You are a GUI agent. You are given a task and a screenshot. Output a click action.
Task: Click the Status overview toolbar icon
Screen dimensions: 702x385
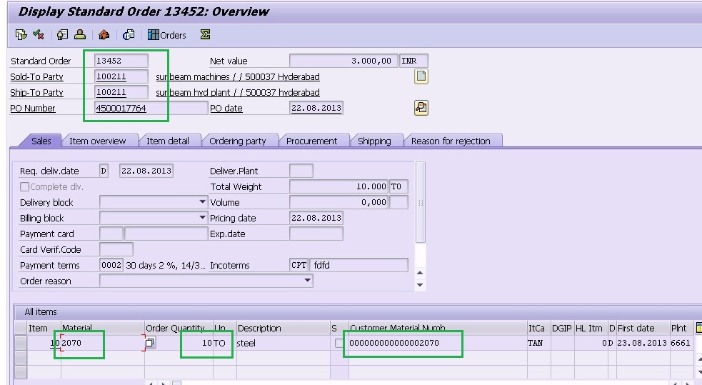point(39,34)
